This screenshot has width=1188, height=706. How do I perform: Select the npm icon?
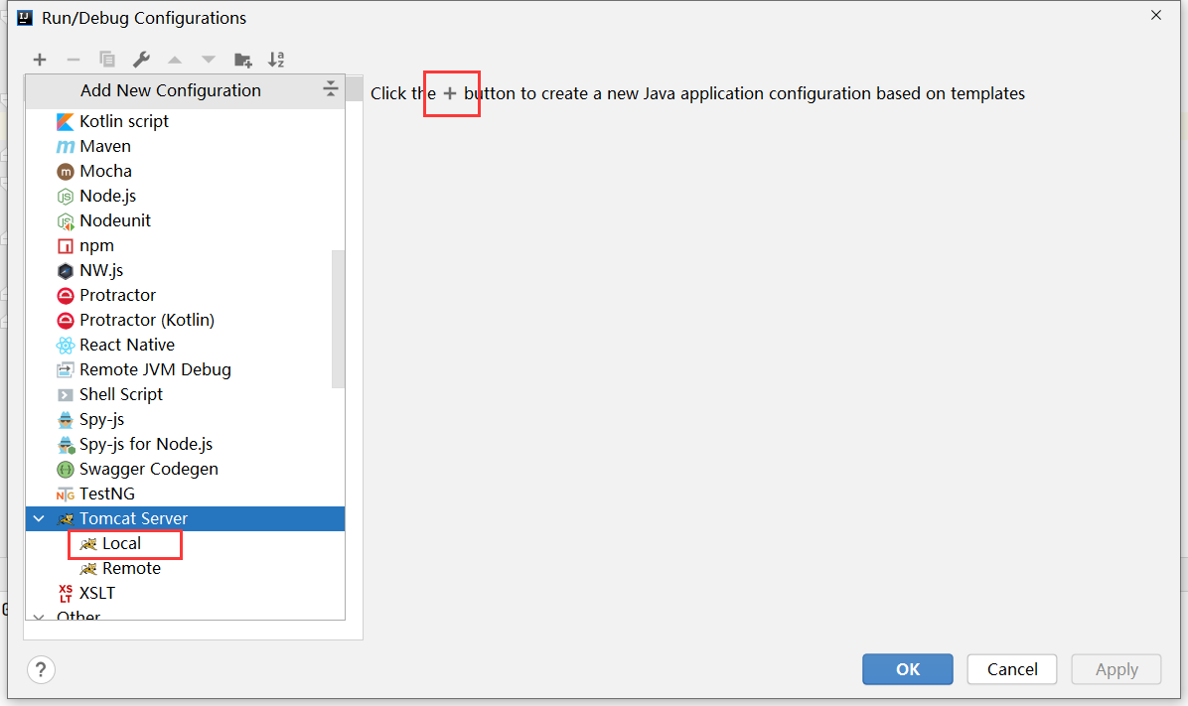[66, 246]
